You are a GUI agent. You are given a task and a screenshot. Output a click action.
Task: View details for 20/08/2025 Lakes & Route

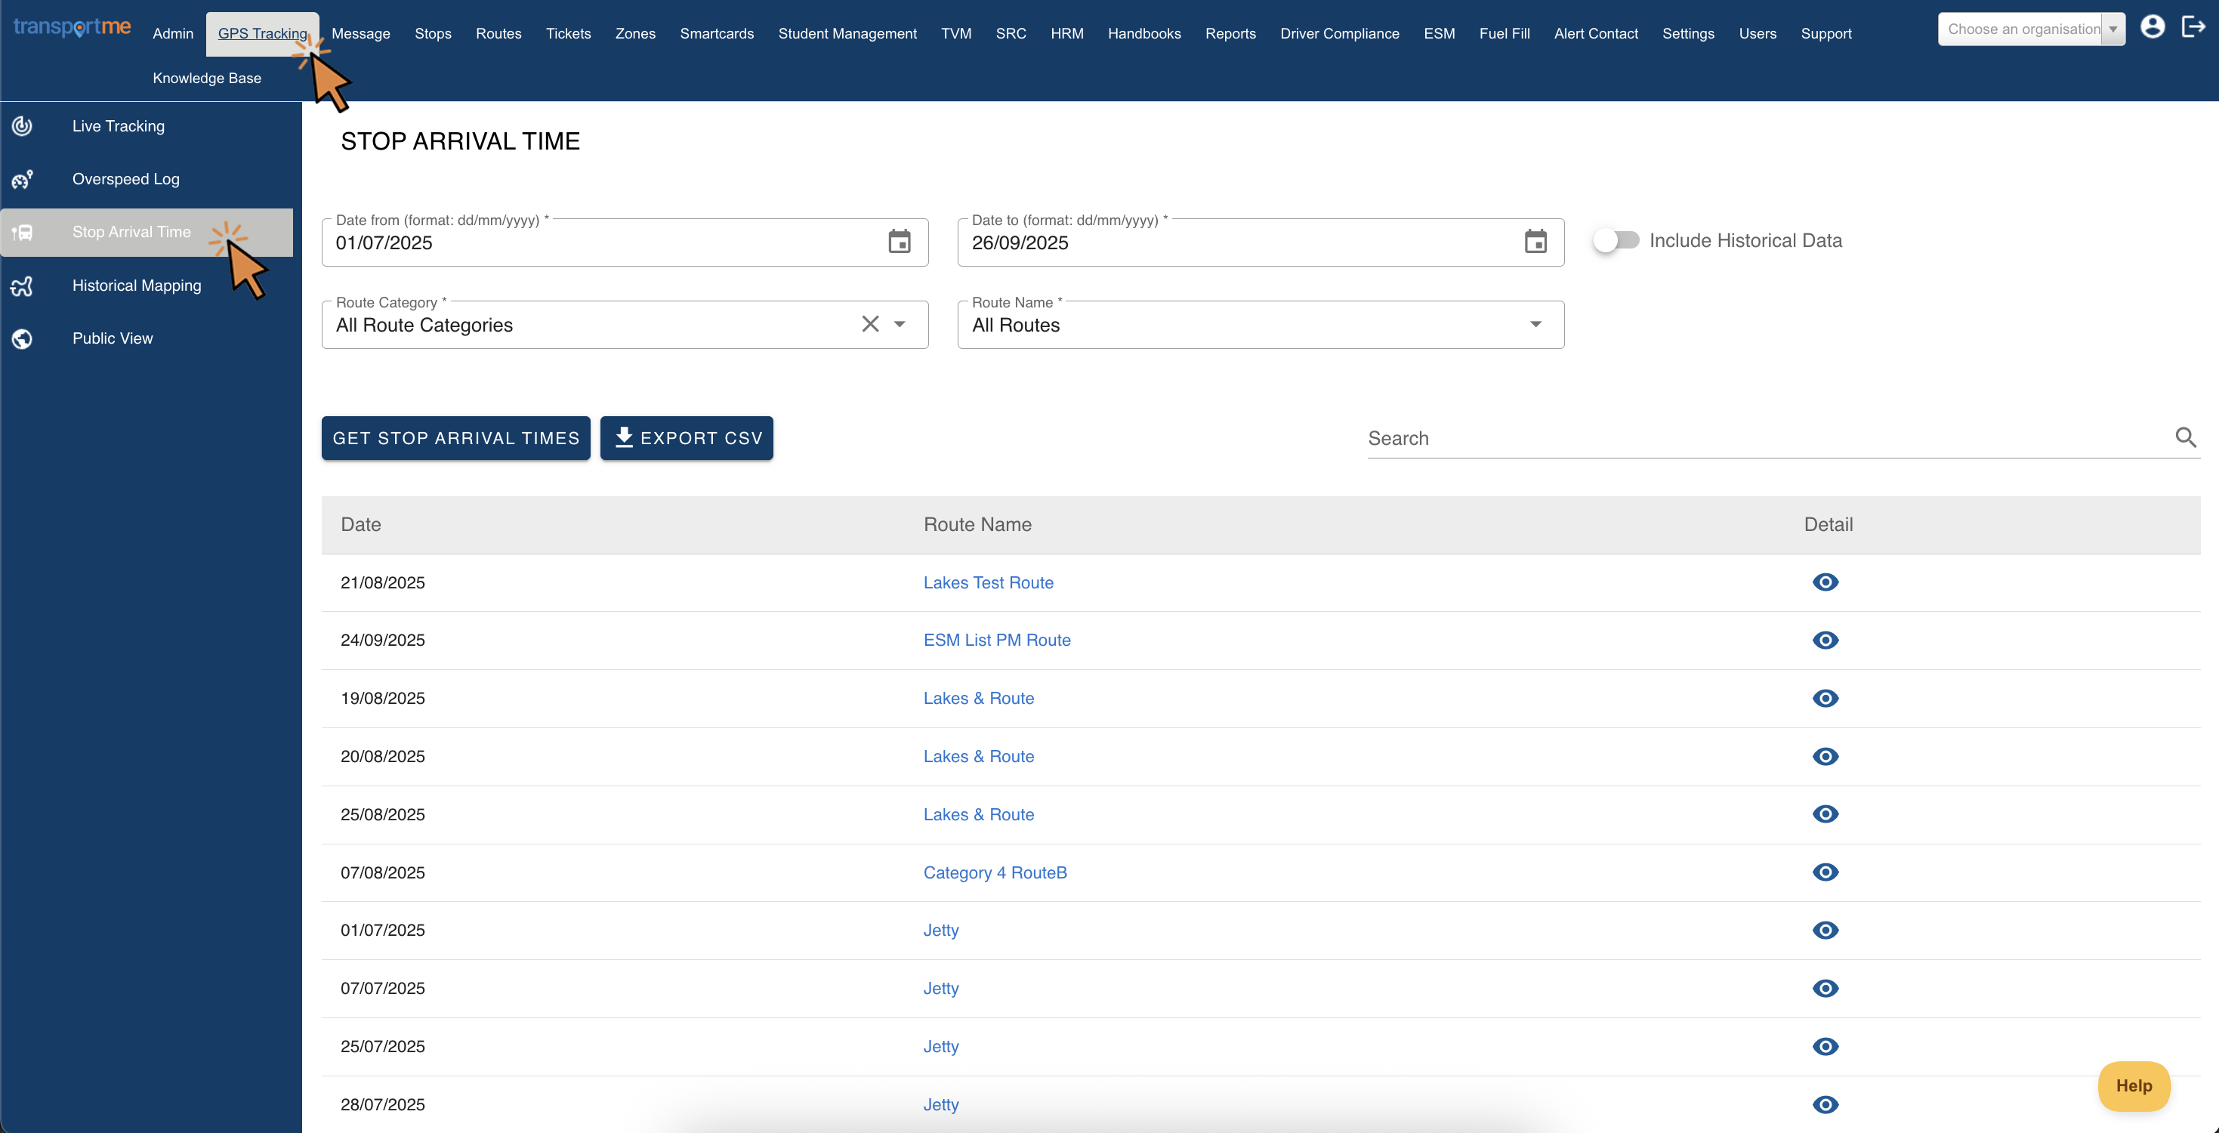pyautogui.click(x=1825, y=757)
